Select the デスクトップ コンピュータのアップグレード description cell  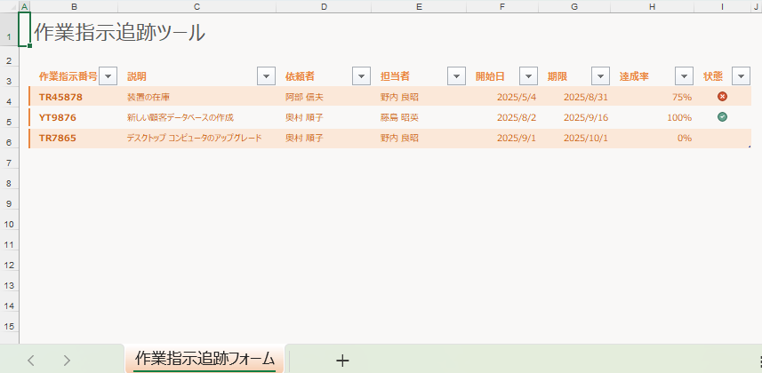click(x=194, y=138)
